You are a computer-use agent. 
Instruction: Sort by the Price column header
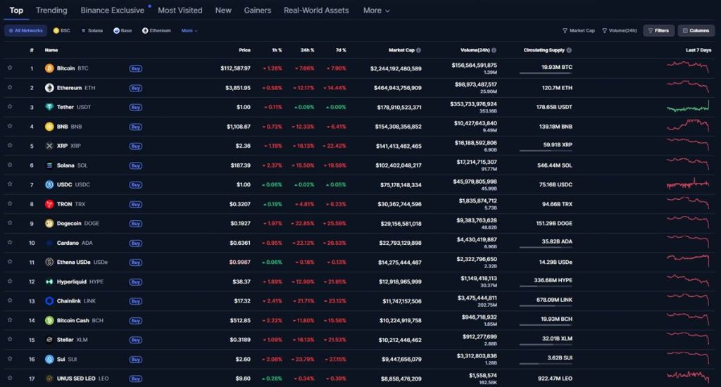[x=244, y=50]
